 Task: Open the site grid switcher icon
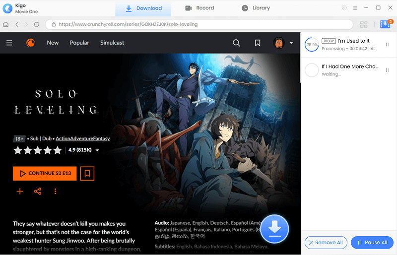[364, 24]
